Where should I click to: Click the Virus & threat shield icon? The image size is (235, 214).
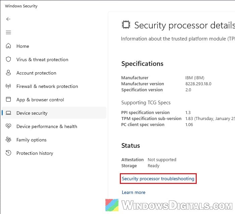click(x=8, y=59)
